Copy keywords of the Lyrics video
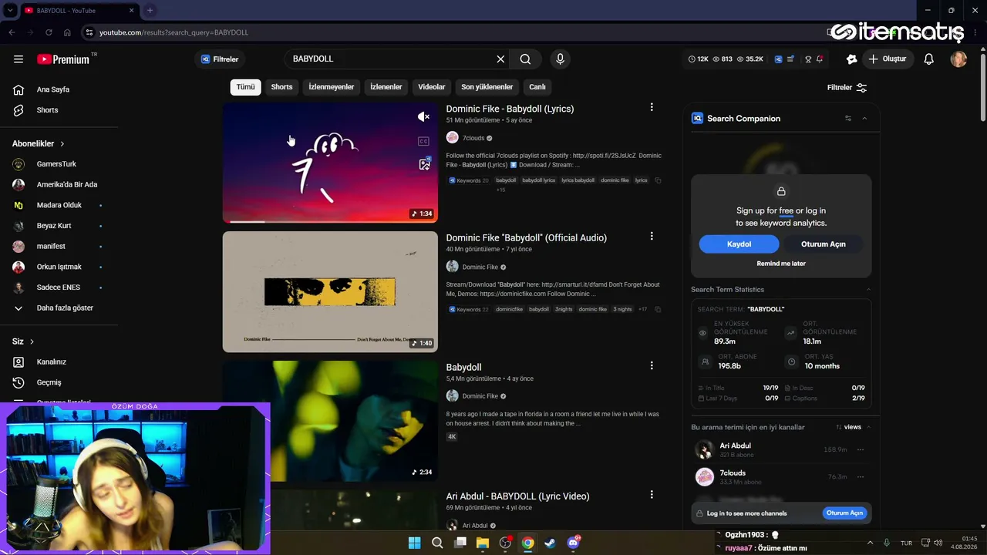 tap(658, 180)
